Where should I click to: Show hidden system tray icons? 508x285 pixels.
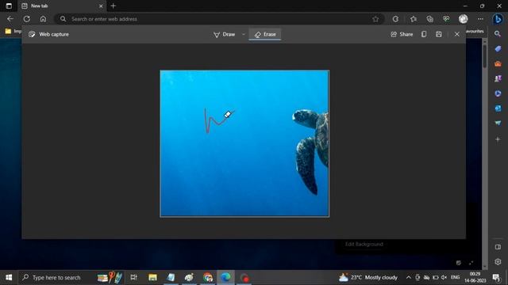point(409,277)
